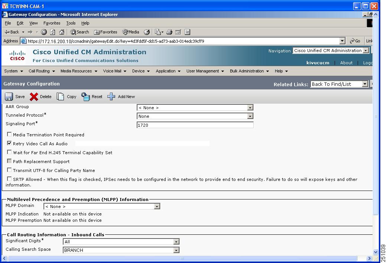Click the browser Forward arrow
The width and height of the screenshot is (387, 263).
[30, 32]
